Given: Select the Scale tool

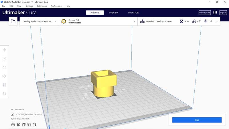Looking at the screenshot, I should pos(4,59).
